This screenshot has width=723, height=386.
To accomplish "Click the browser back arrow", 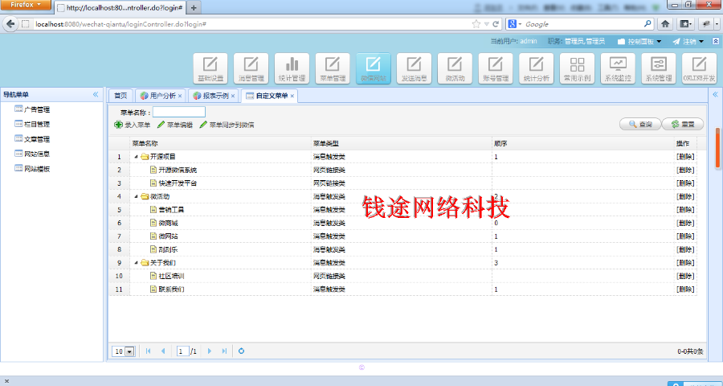I will (10, 24).
